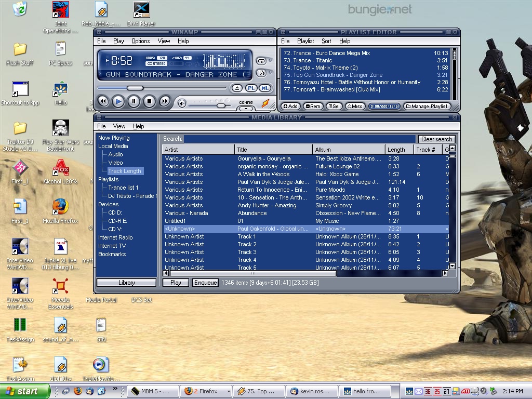Click the Winamp speaker mute icon
This screenshot has width=532, height=399.
point(182,104)
